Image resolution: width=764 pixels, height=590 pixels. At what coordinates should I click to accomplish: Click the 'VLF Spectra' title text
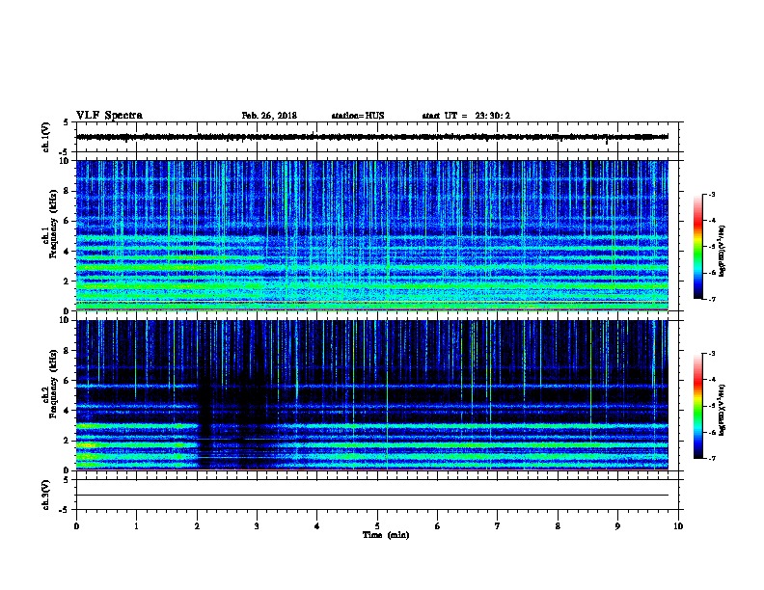pyautogui.click(x=109, y=116)
